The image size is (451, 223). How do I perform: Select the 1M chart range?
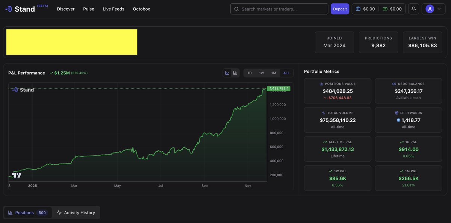tap(274, 73)
